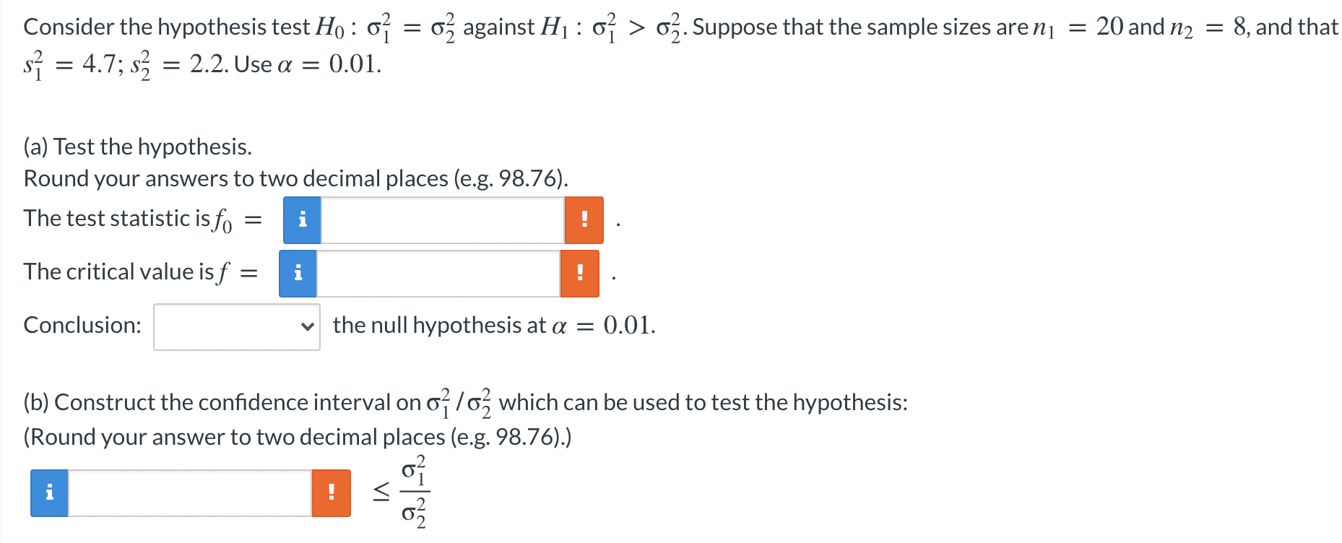
Task: Click orange warning icon on test statistic field
Action: 584,220
